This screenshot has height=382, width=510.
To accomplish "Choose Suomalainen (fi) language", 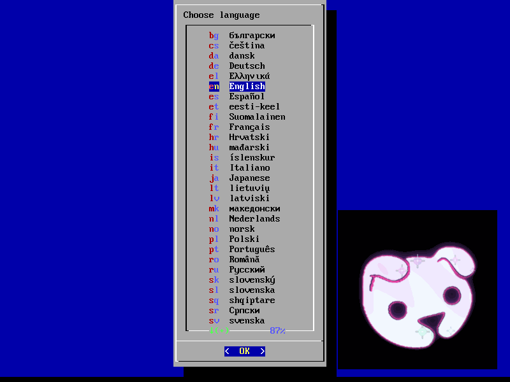I will click(247, 117).
